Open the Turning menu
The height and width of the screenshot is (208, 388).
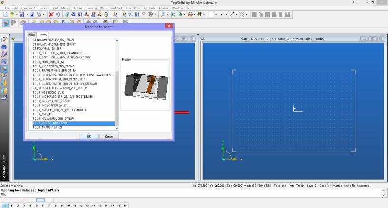[x=92, y=8]
